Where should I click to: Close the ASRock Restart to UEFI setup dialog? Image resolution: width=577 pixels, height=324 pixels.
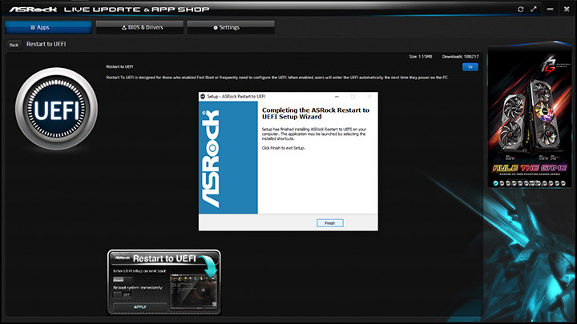[369, 97]
